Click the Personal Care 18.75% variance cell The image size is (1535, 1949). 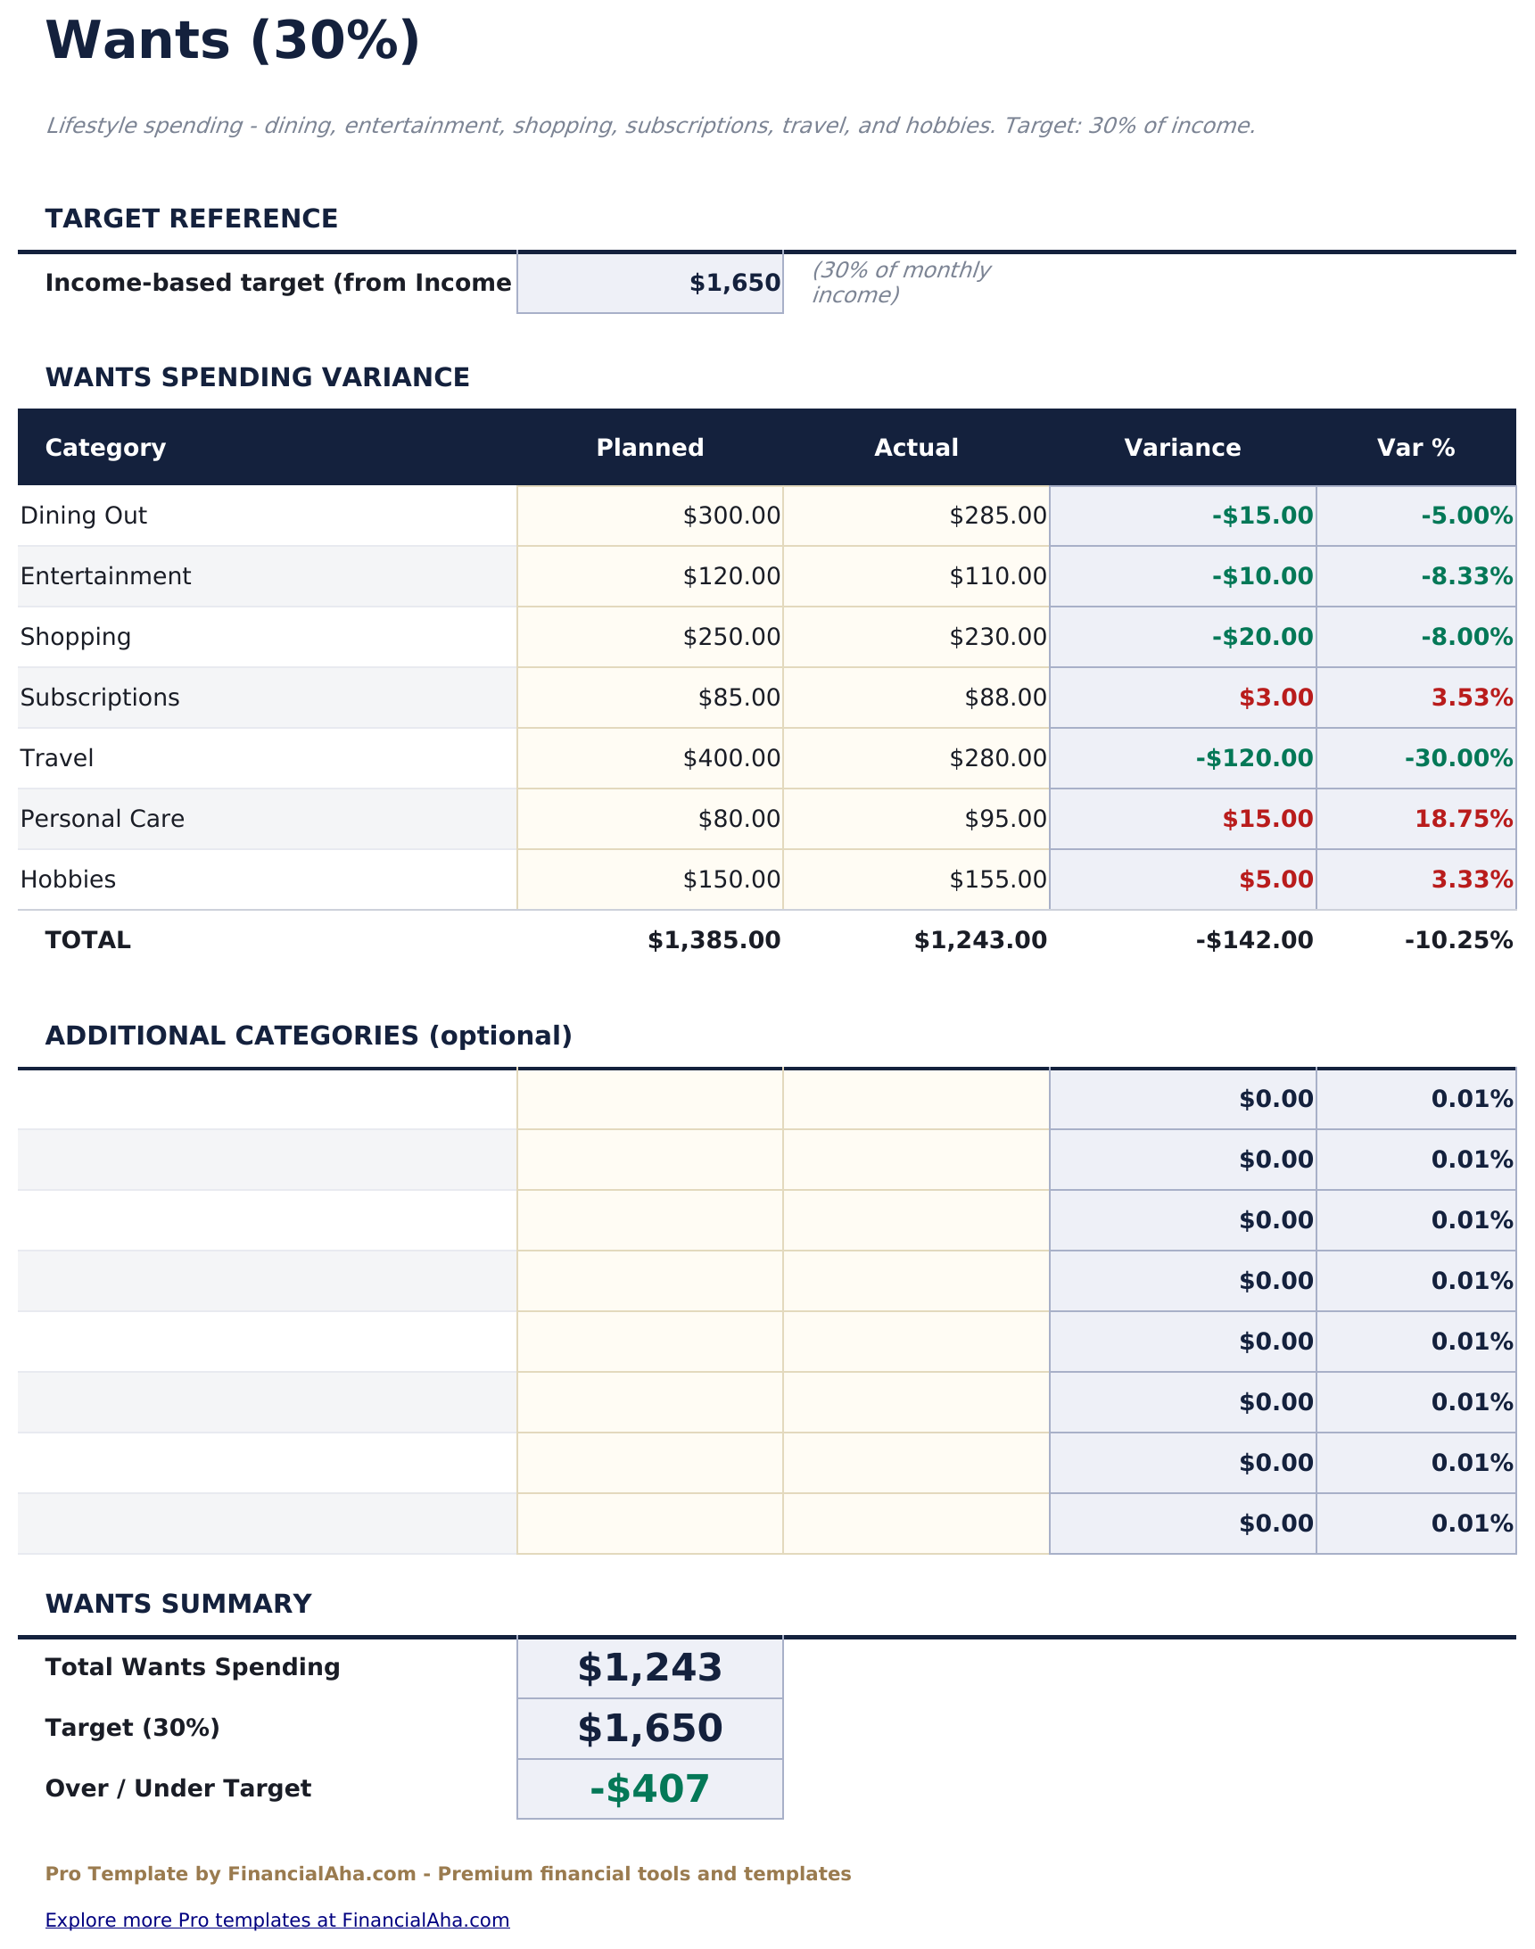click(x=1415, y=819)
